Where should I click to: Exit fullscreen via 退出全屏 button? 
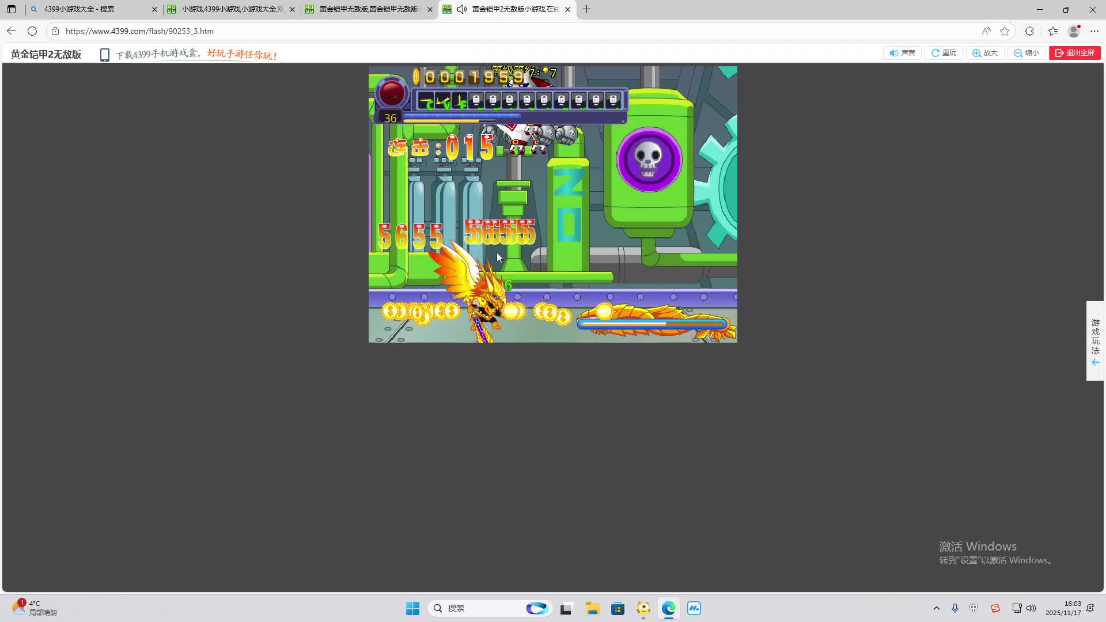[x=1074, y=53]
